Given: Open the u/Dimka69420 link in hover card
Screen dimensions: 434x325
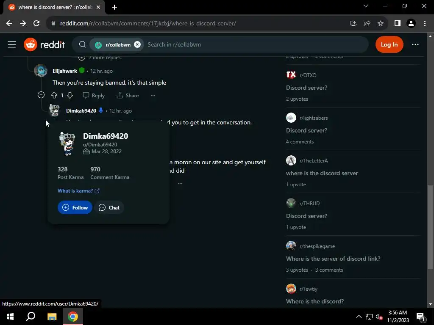Looking at the screenshot, I should tap(100, 145).
